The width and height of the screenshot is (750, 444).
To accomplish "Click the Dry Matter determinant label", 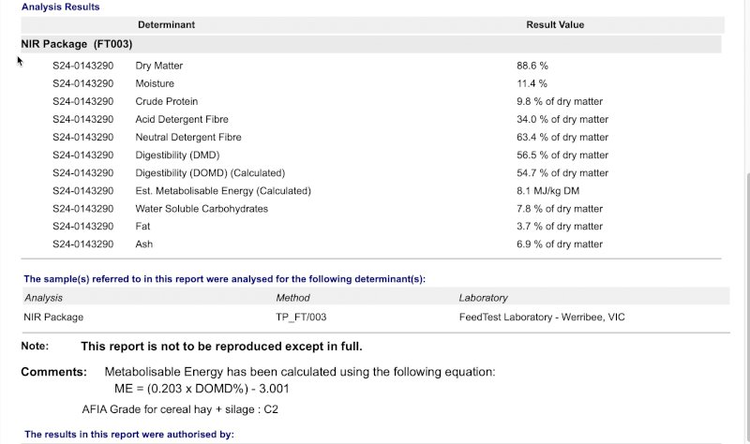I will point(159,67).
